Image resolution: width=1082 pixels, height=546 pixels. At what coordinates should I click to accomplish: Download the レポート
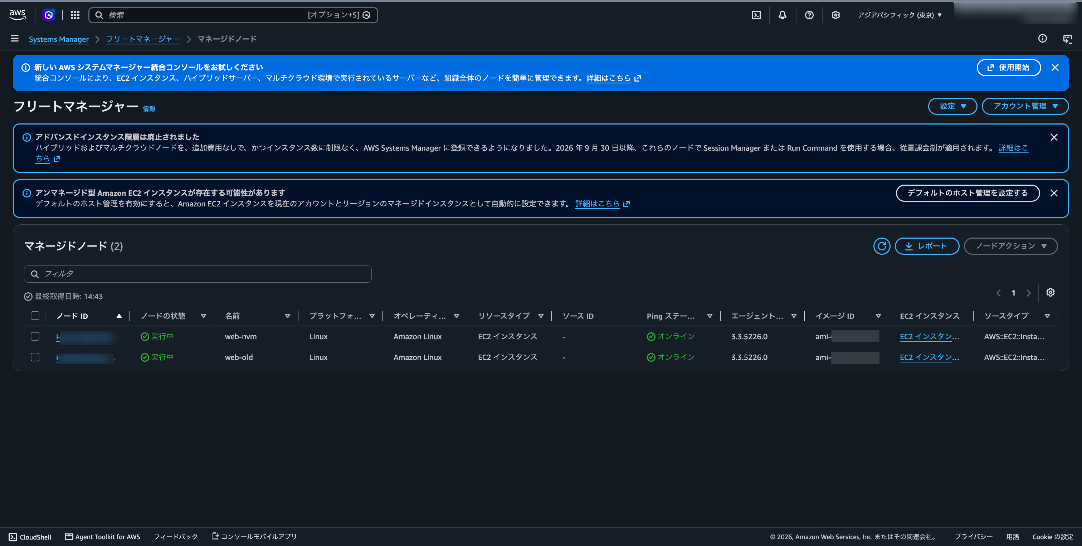927,246
